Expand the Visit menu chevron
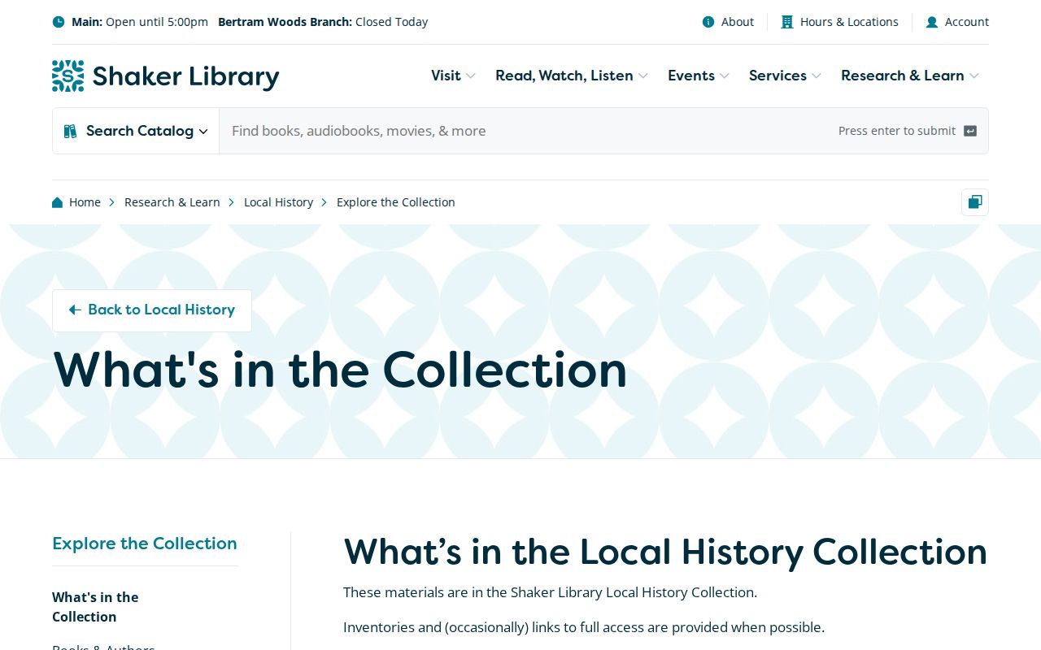 pyautogui.click(x=470, y=76)
